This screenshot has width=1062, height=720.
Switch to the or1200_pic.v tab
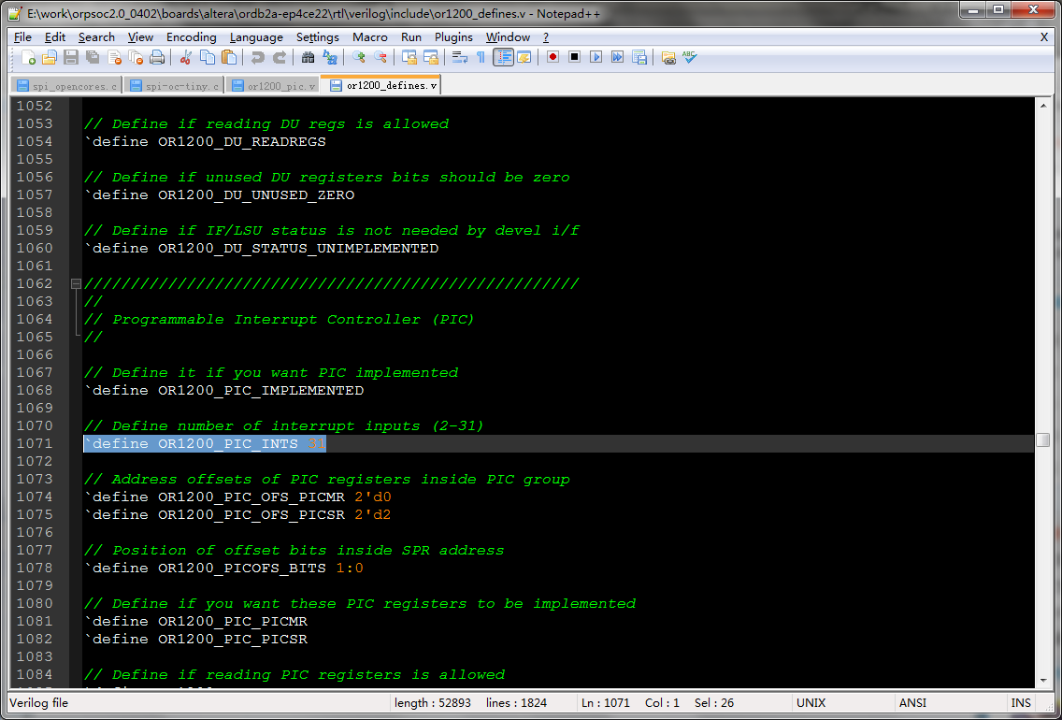tap(273, 86)
